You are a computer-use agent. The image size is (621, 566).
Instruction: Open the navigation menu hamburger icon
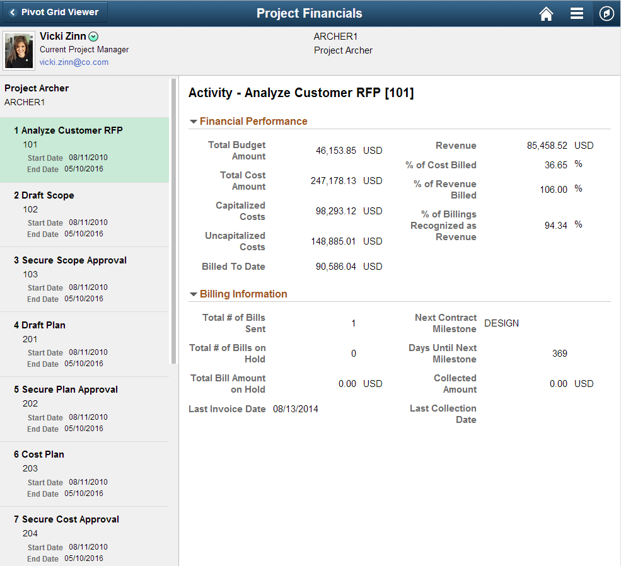coord(577,13)
